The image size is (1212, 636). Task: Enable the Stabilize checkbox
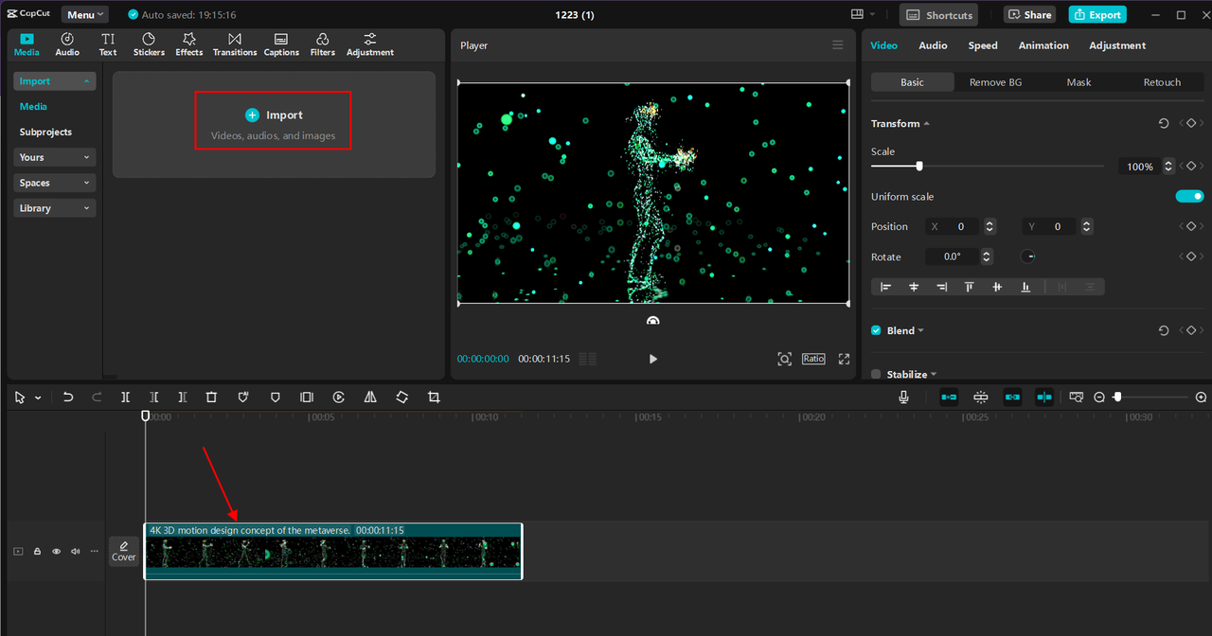coord(876,374)
